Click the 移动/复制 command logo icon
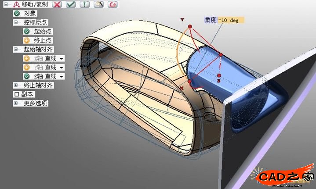 pos(16,4)
